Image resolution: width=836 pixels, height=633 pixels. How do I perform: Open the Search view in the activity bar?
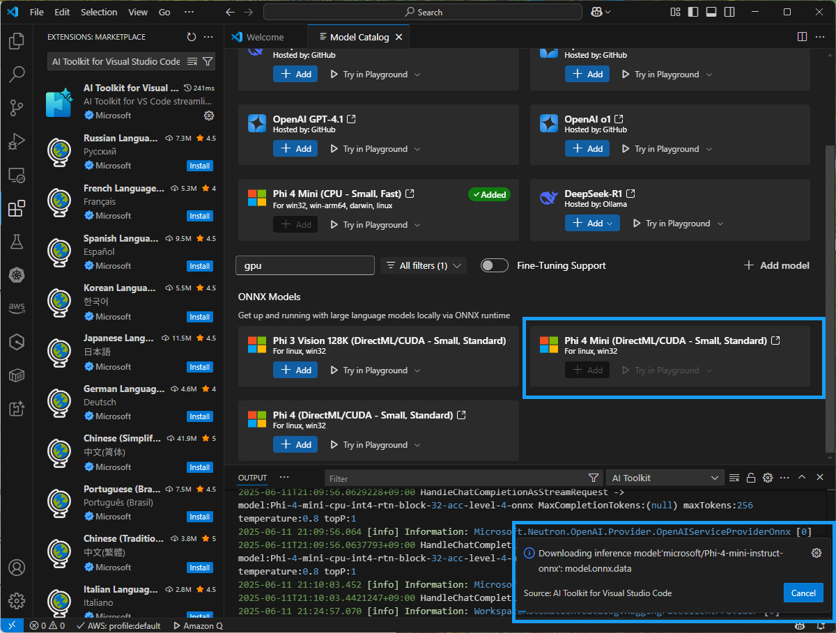[17, 75]
